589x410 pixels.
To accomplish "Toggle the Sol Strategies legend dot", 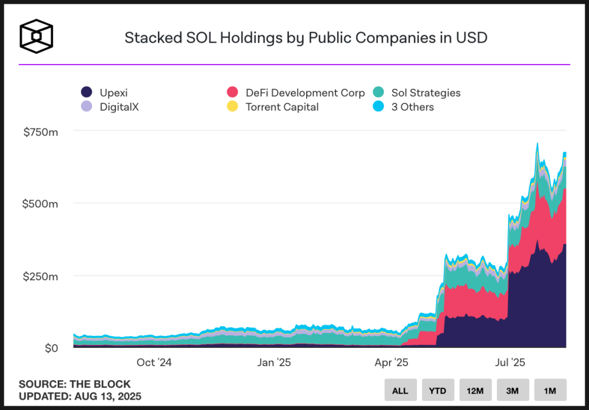I will 378,92.
